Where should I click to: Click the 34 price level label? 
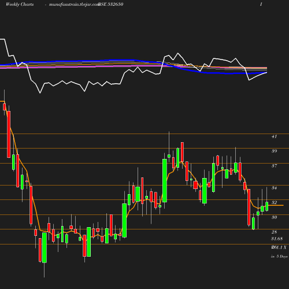point(274,188)
